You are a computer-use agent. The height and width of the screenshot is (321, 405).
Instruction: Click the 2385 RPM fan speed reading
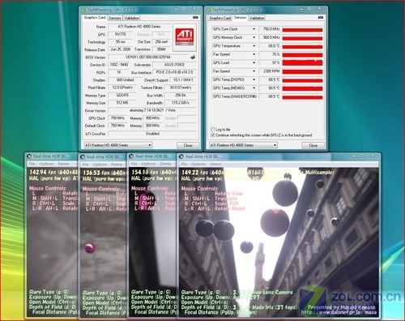270,71
